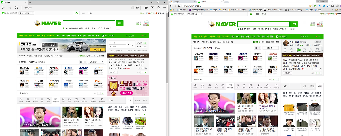
Task: Click the Naver logo in the Edge window
Action: pos(48,23)
